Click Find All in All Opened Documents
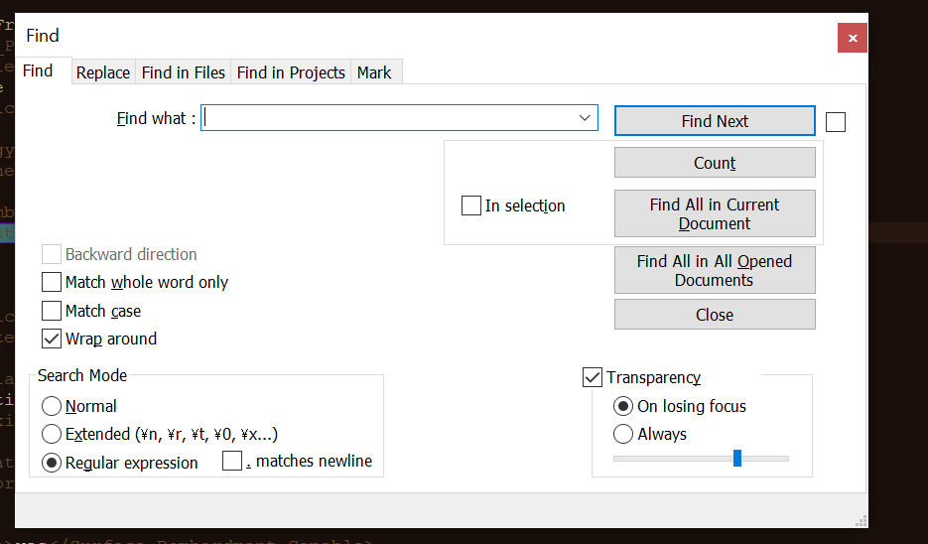928x544 pixels. pyautogui.click(x=715, y=270)
